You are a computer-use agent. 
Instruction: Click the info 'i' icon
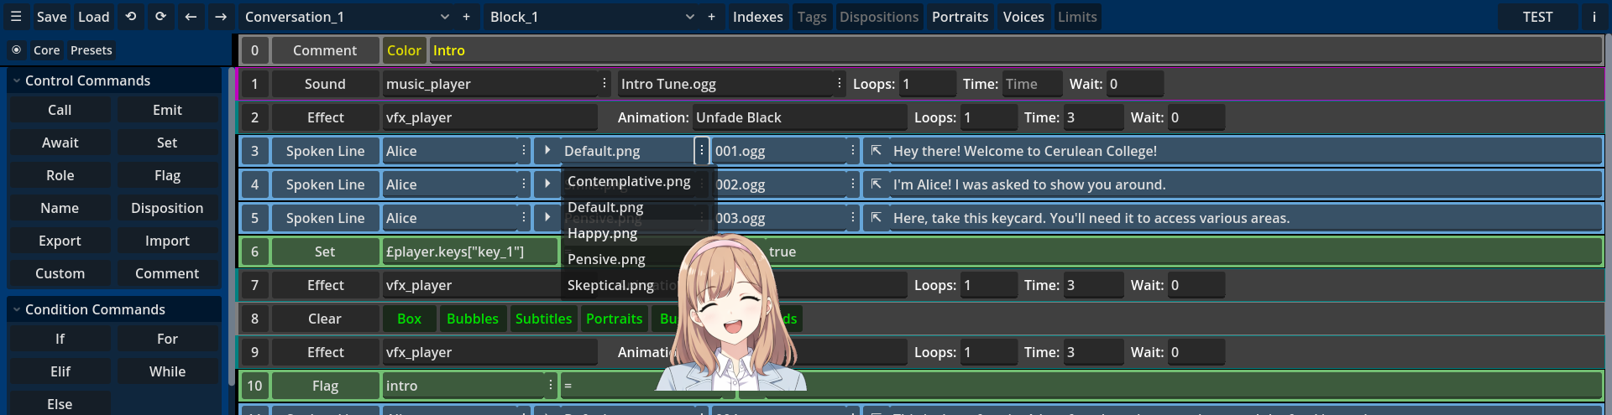point(1594,17)
